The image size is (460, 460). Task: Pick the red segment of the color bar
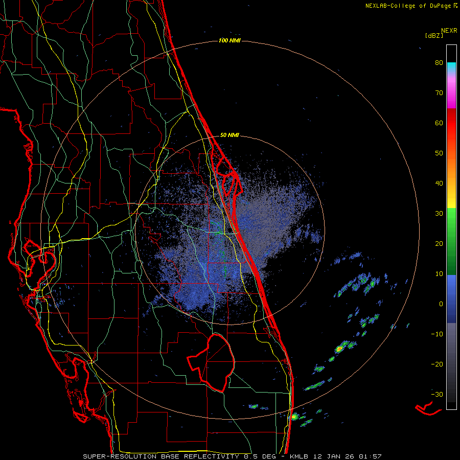(x=451, y=123)
